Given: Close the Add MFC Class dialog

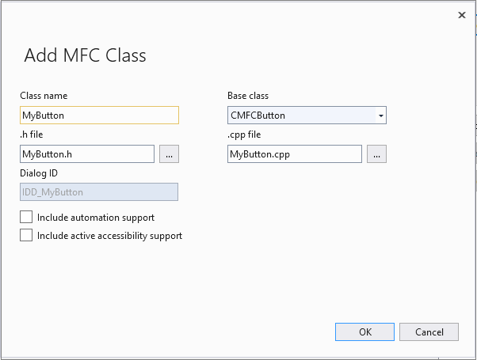Looking at the screenshot, I should coord(462,14).
